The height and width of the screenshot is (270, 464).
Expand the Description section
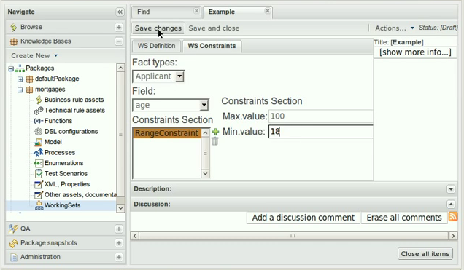[x=451, y=189]
